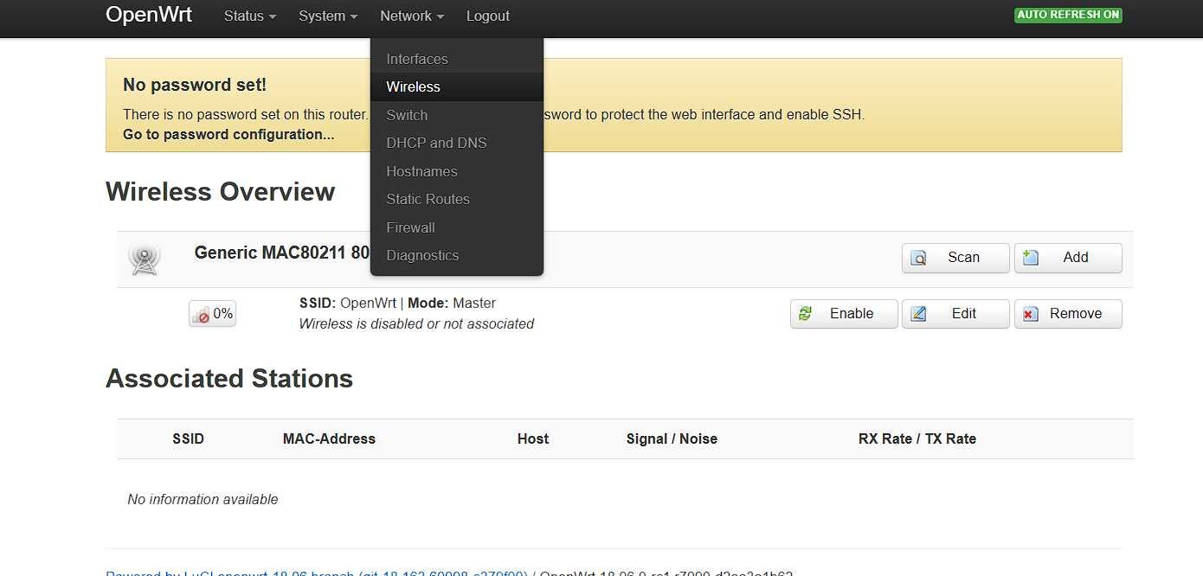Click the No password set! heading

point(195,85)
